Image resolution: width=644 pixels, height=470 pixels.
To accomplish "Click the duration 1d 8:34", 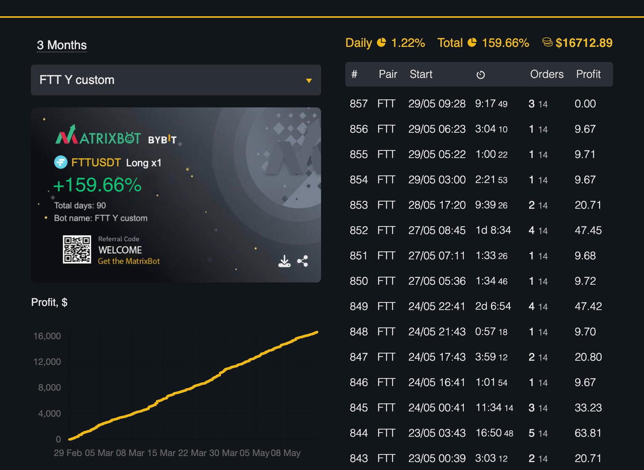I will (493, 230).
